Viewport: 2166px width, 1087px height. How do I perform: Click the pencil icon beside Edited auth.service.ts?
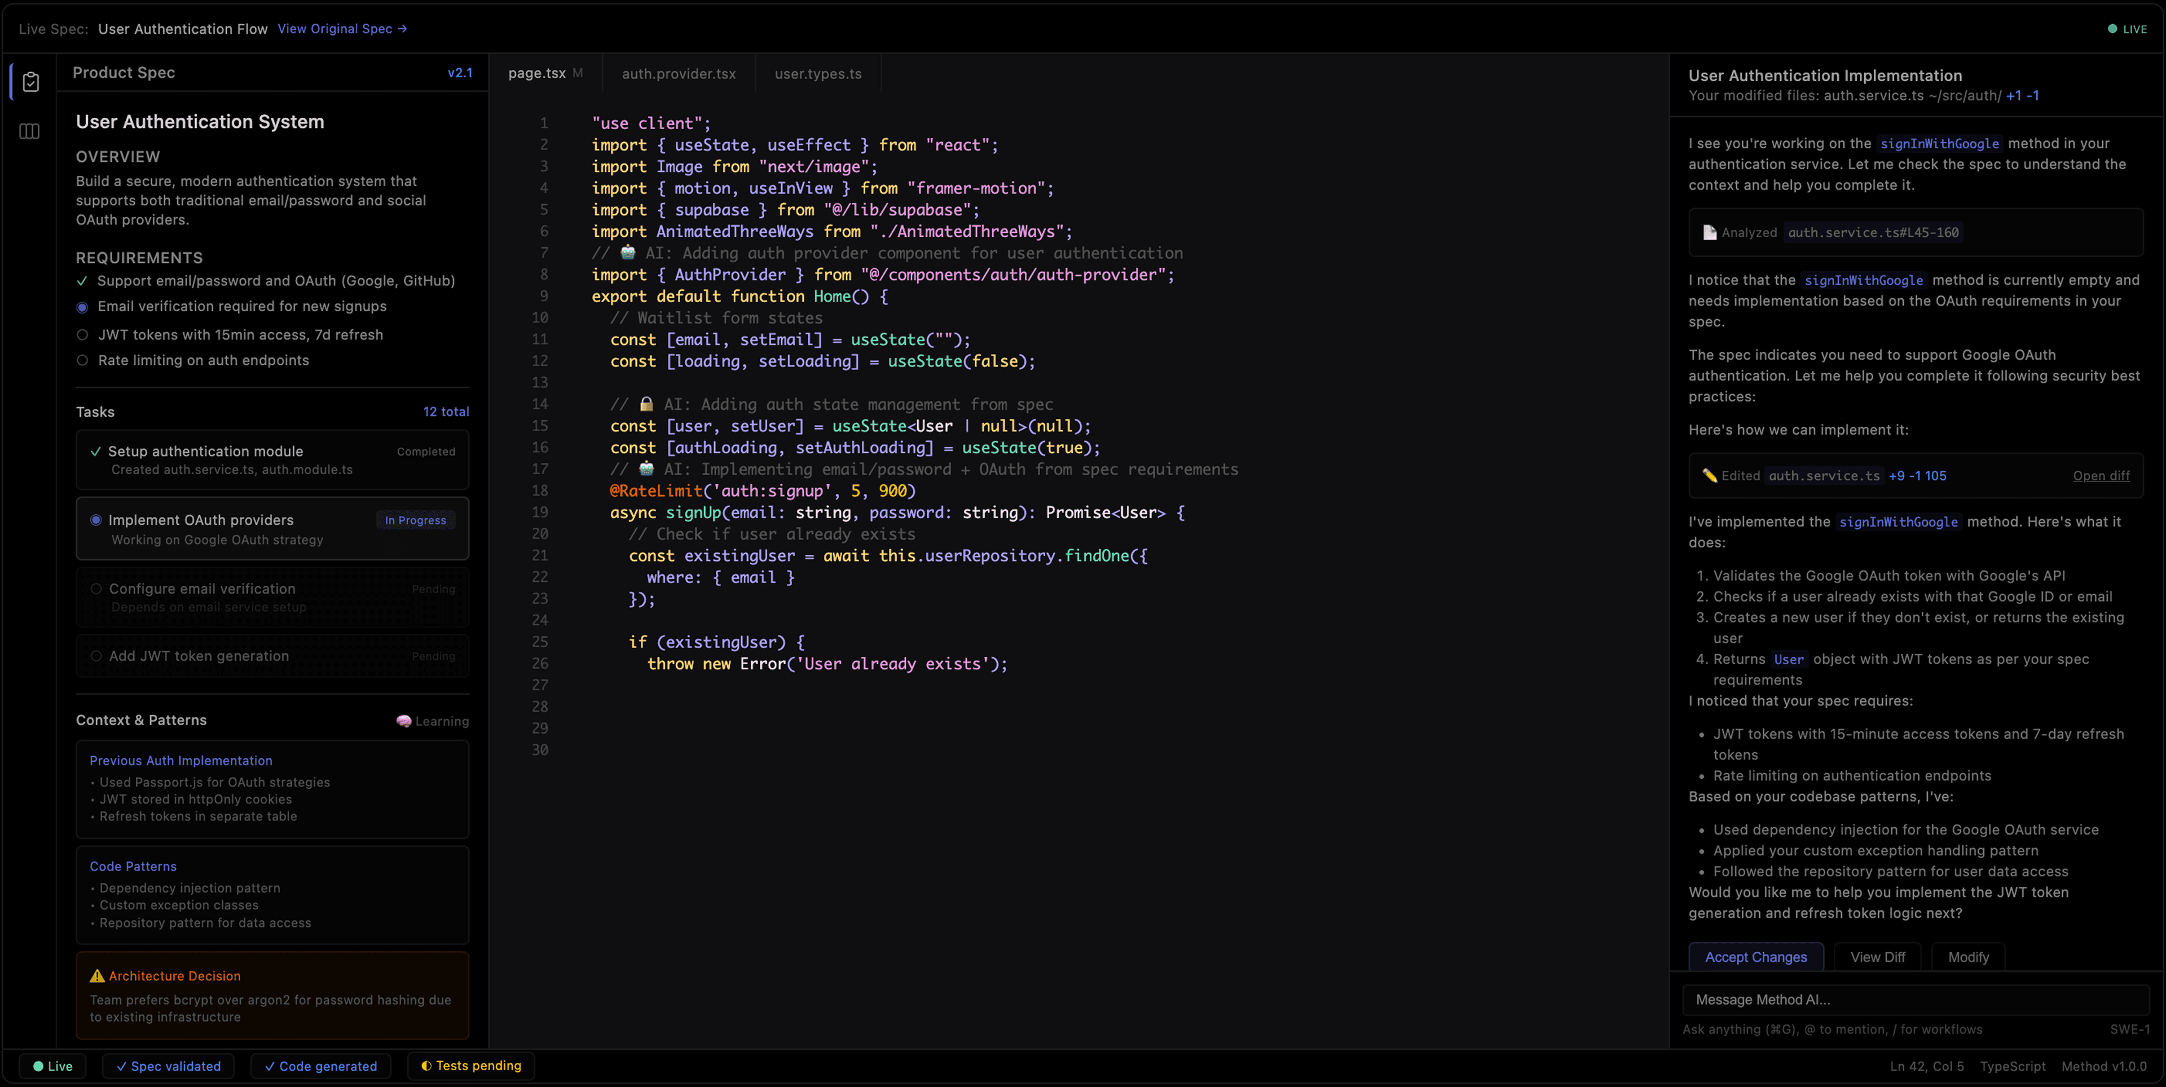[x=1710, y=475]
